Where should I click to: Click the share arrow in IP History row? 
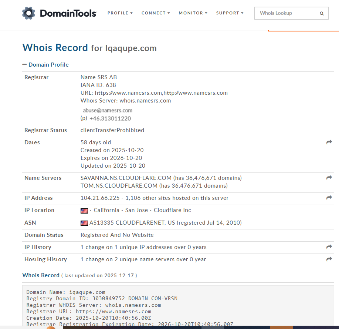pos(329,247)
